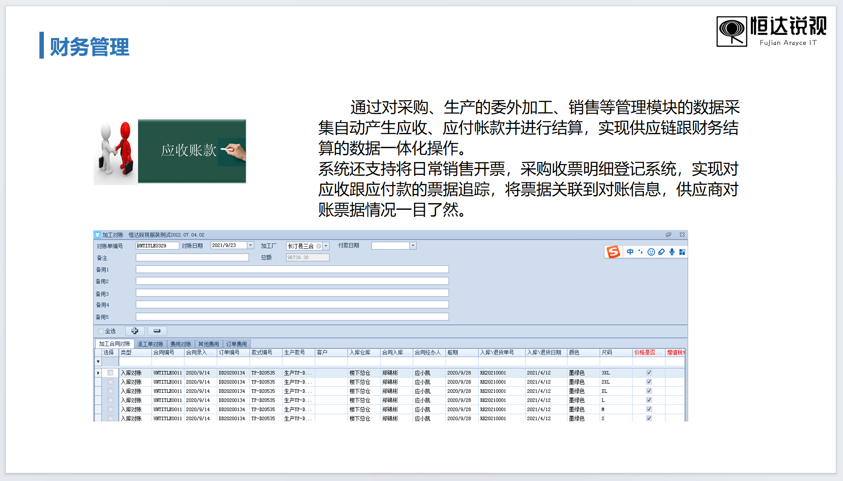This screenshot has width=843, height=481.
Task: Click the minus remove-row button
Action: (x=157, y=331)
